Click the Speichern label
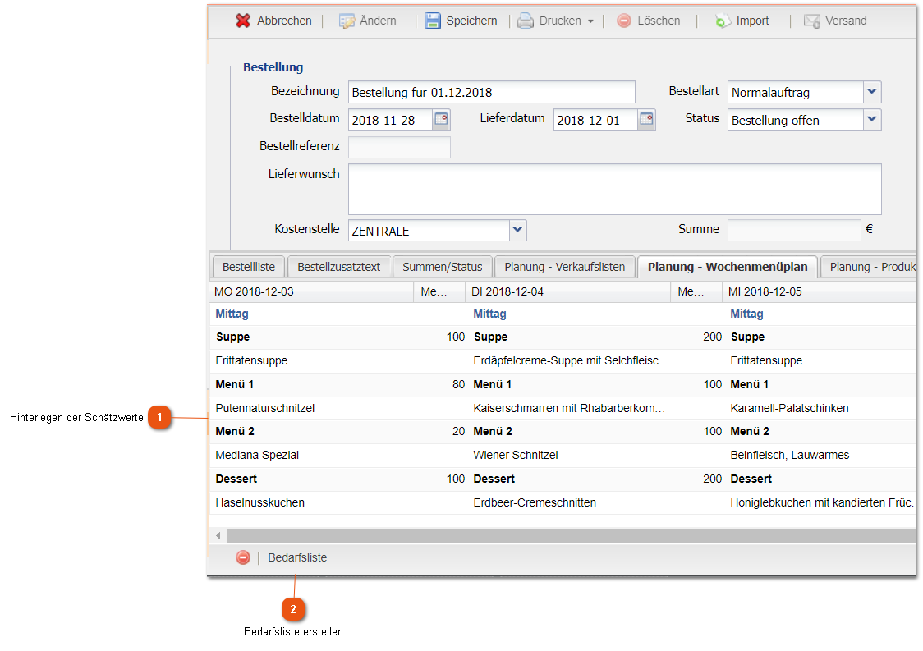The image size is (923, 651). click(x=471, y=21)
